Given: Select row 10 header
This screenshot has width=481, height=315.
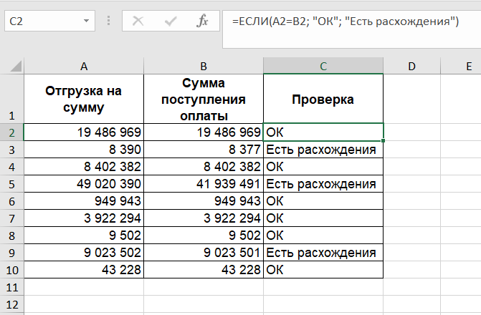Looking at the screenshot, I should (x=11, y=270).
